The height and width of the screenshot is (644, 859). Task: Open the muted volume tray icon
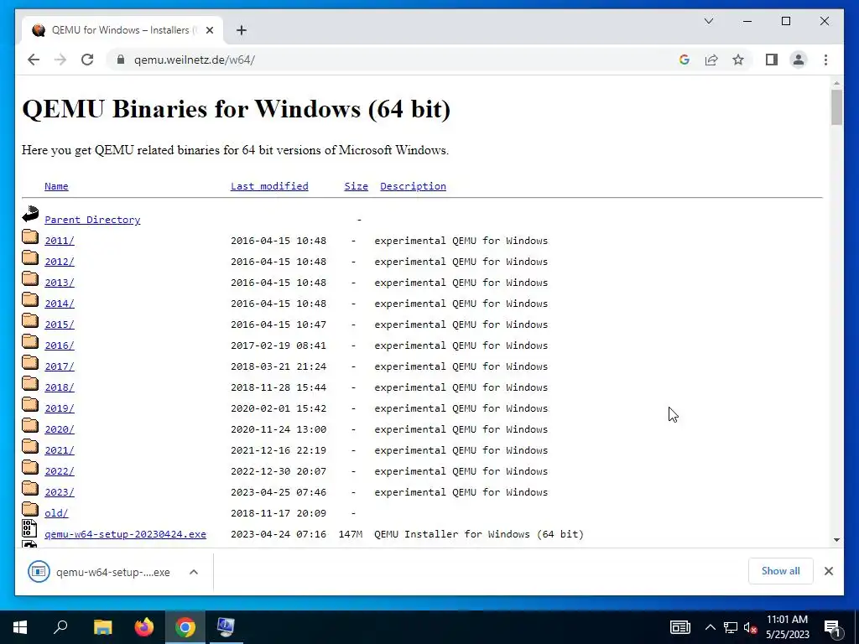pyautogui.click(x=751, y=627)
